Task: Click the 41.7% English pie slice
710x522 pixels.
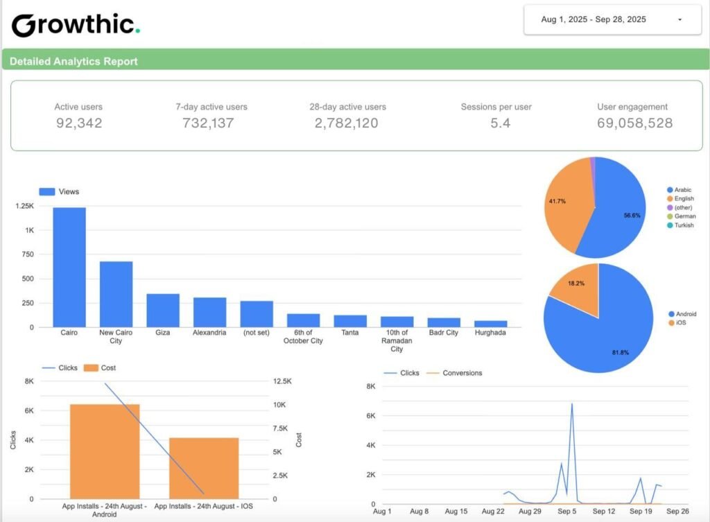Action: point(565,205)
